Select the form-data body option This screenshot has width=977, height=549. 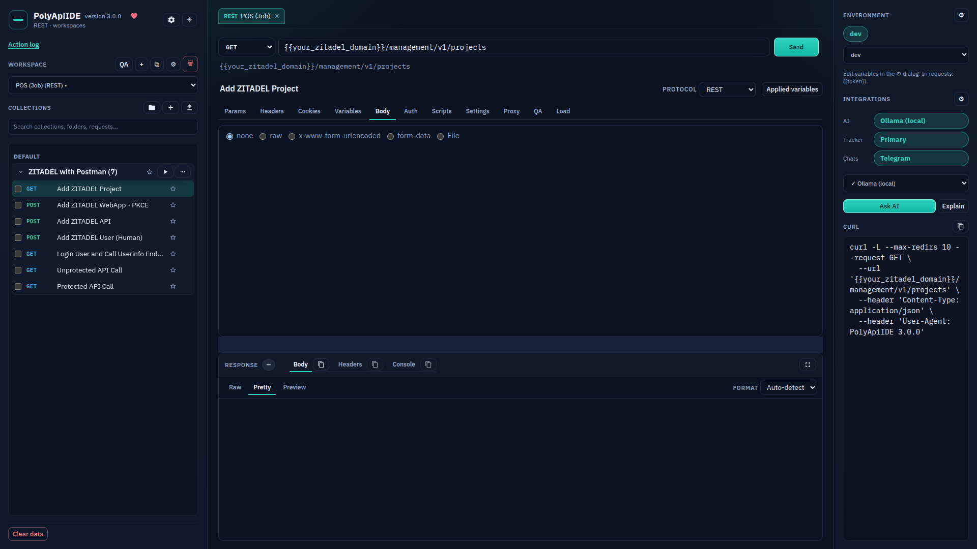pyautogui.click(x=391, y=136)
